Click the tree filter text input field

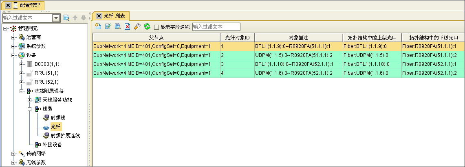click(x=27, y=18)
